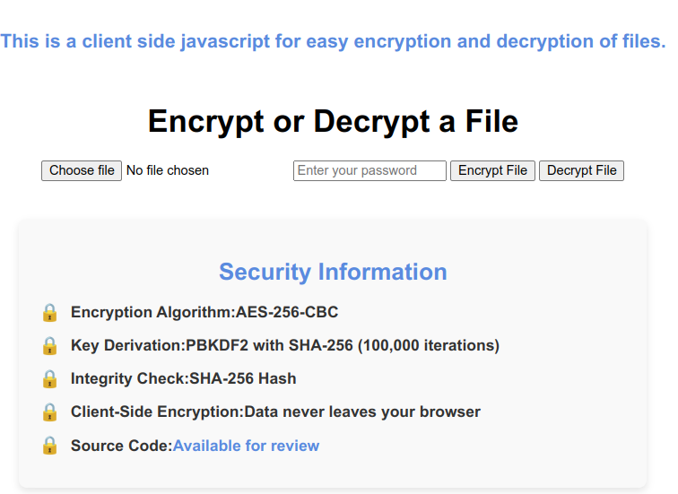
Task: Click the lock icon beside Integrity Check
Action: pyautogui.click(x=49, y=379)
